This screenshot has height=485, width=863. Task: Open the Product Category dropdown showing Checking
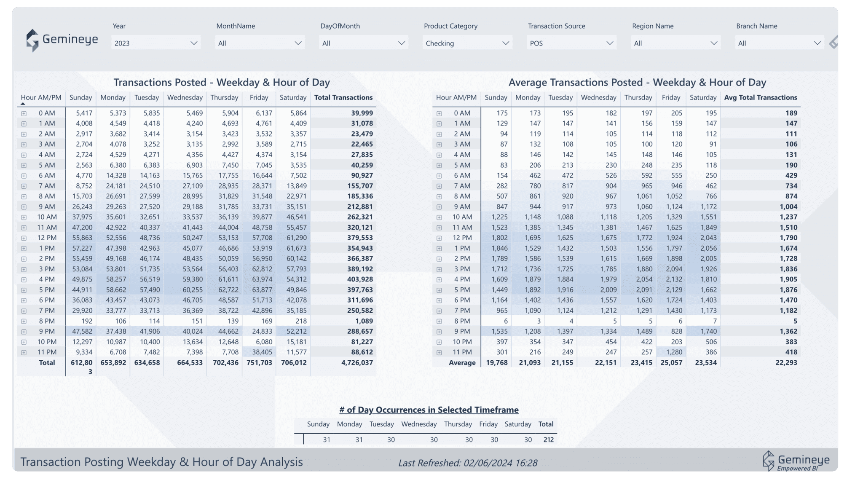point(467,43)
